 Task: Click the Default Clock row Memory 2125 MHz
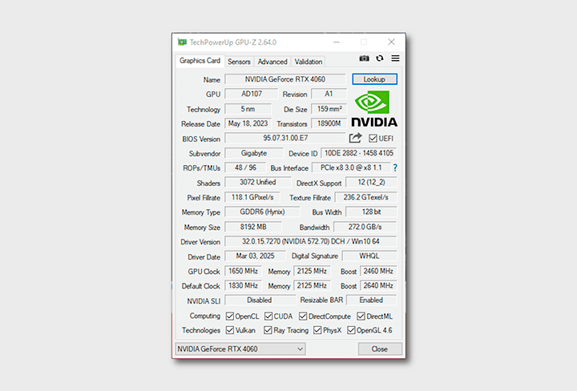(x=312, y=285)
